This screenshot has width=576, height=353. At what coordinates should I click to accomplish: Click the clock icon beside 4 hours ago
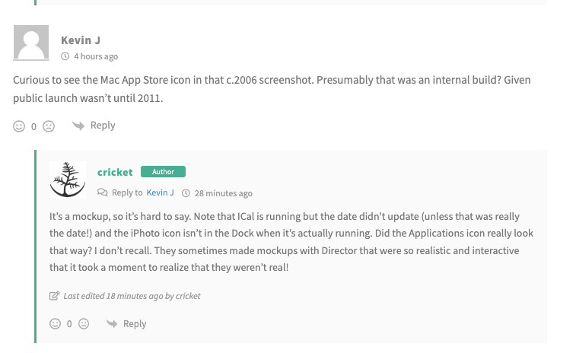pyautogui.click(x=65, y=56)
